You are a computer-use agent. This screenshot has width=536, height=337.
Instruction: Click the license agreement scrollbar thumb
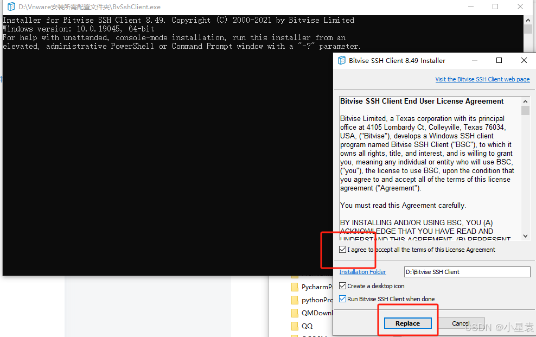click(x=525, y=110)
